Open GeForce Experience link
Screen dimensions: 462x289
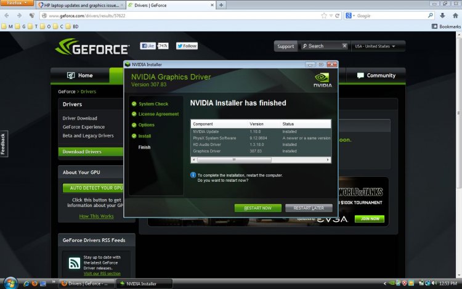(84, 127)
